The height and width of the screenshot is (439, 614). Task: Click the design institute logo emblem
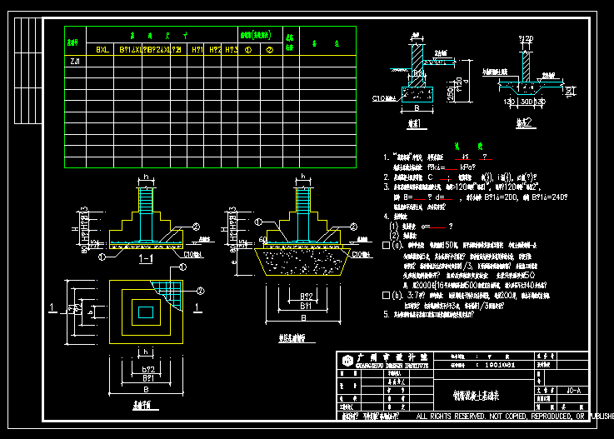(347, 361)
